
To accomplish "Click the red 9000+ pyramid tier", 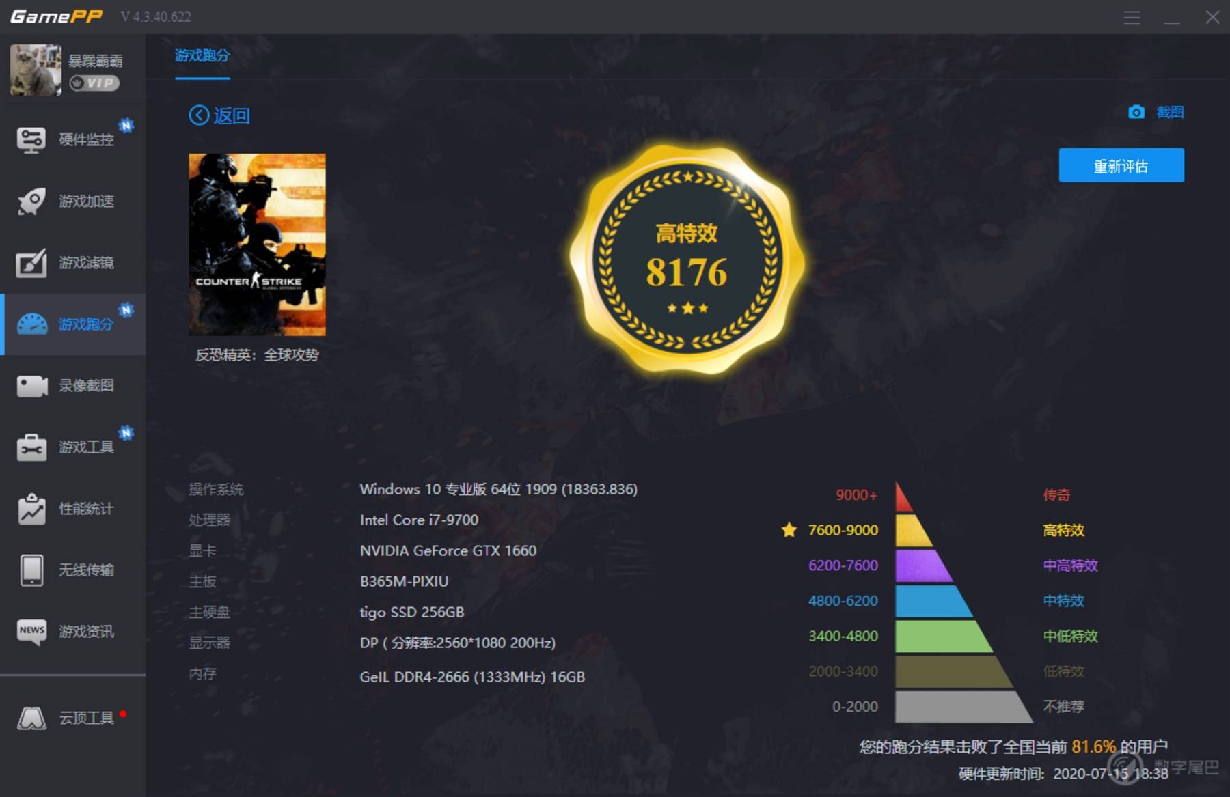I will pyautogui.click(x=903, y=497).
